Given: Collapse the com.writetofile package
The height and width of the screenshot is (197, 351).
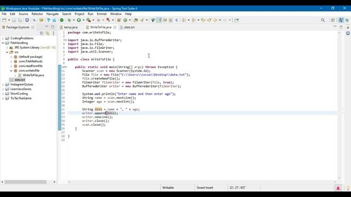Looking at the screenshot, I should (11, 71).
